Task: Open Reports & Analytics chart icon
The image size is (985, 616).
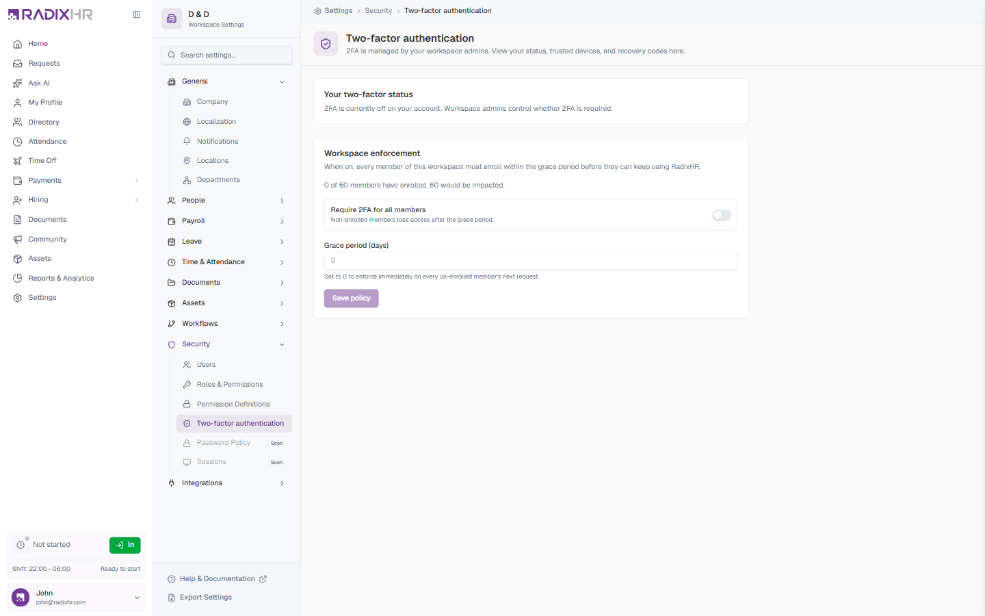Action: click(x=18, y=279)
